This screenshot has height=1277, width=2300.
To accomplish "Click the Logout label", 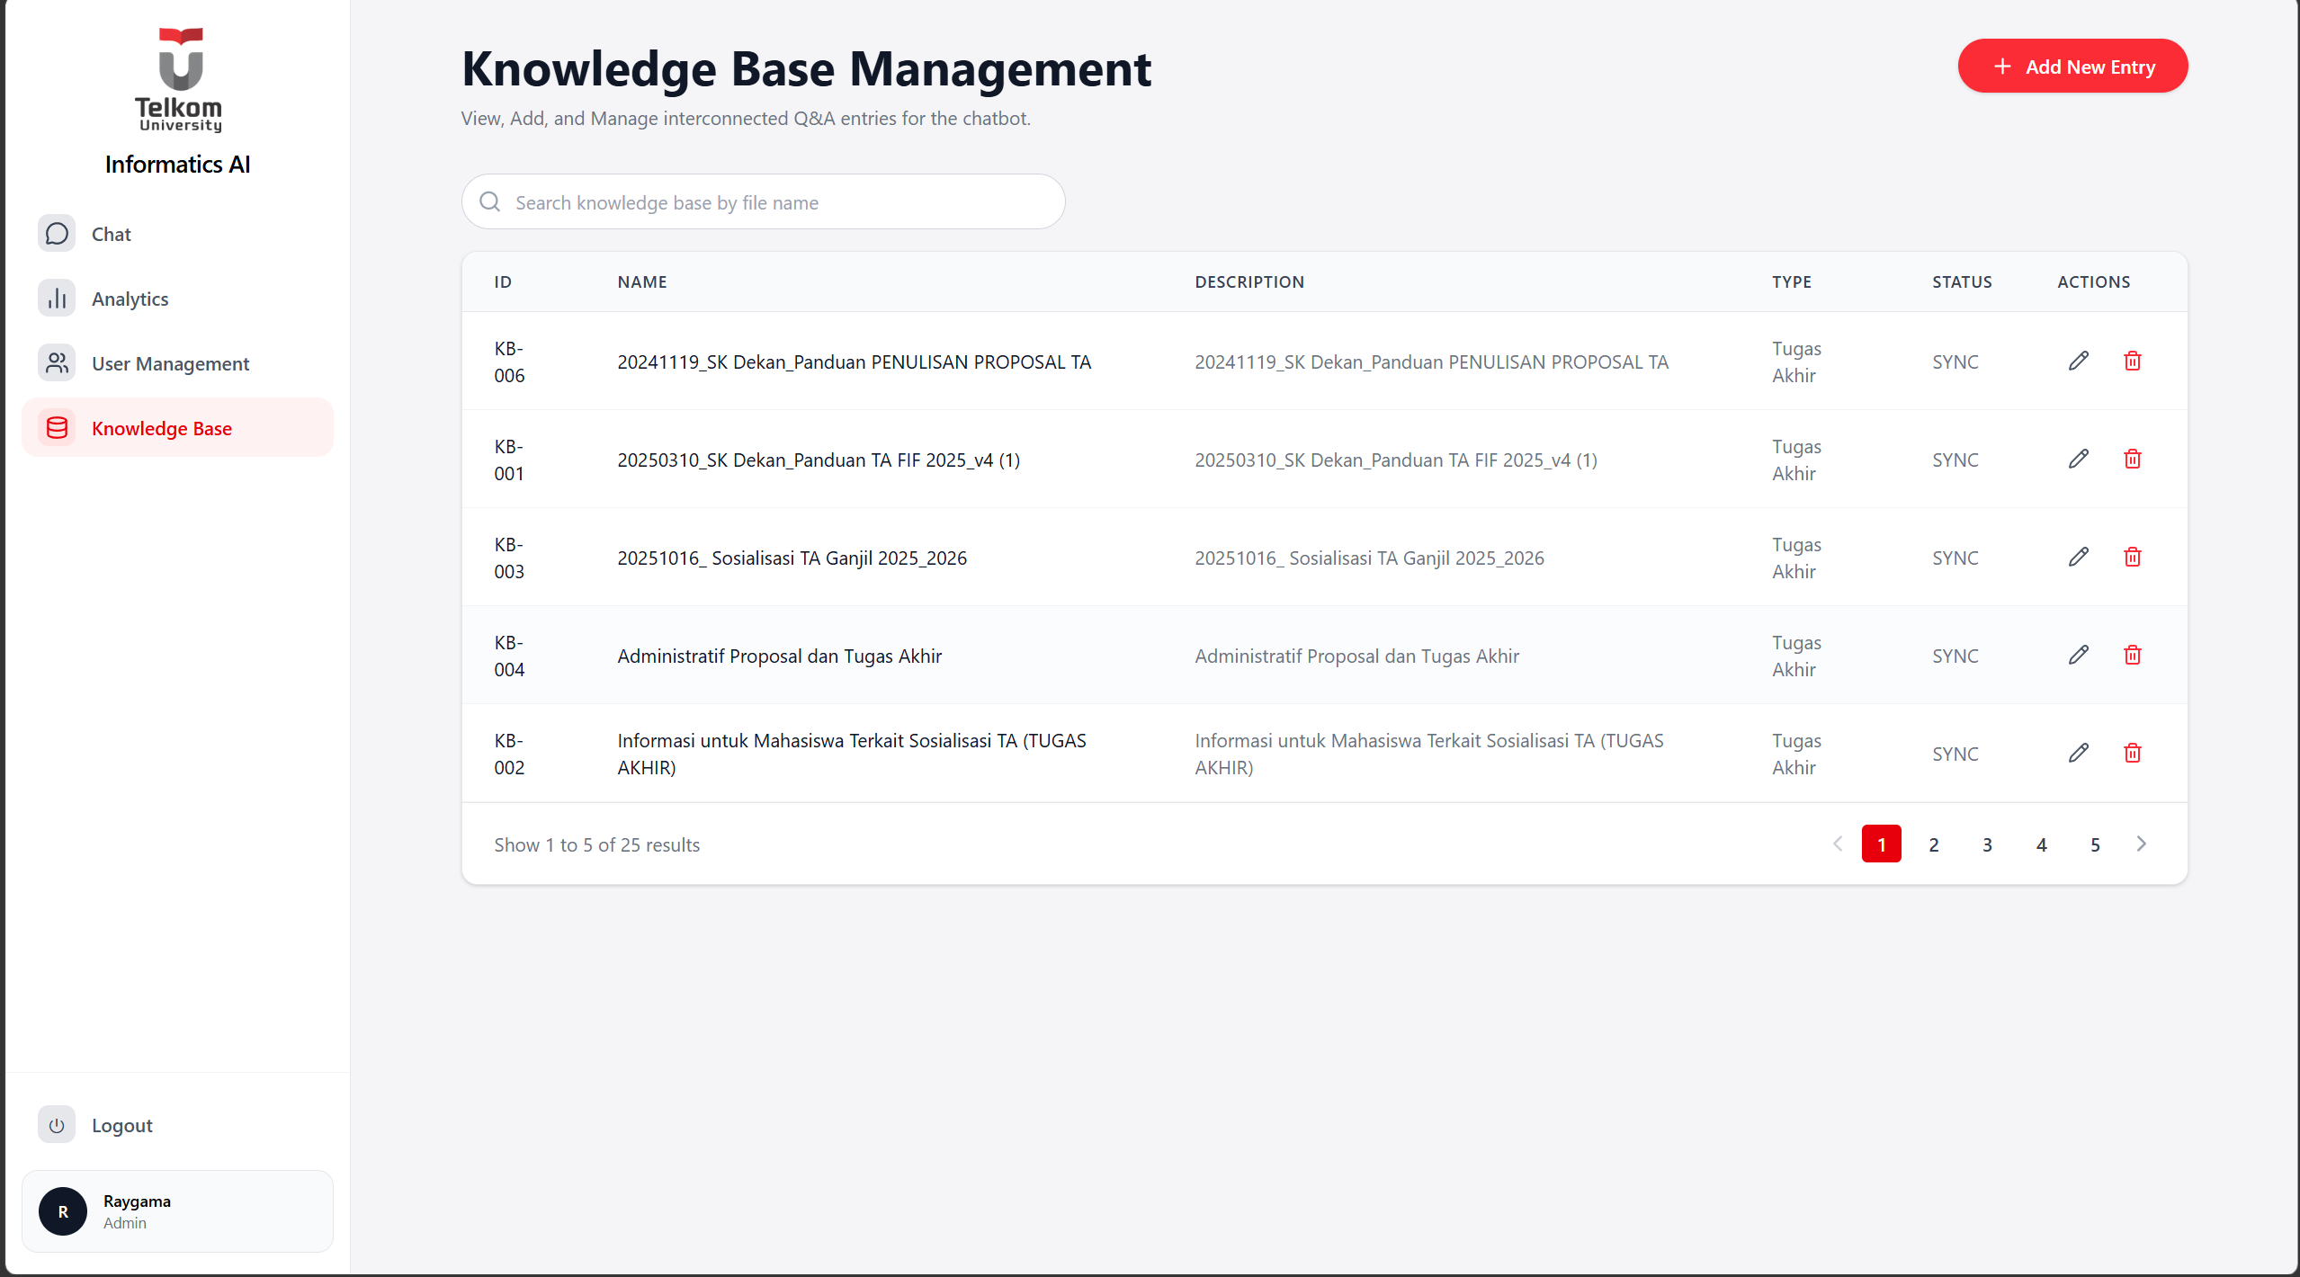I will click(122, 1126).
